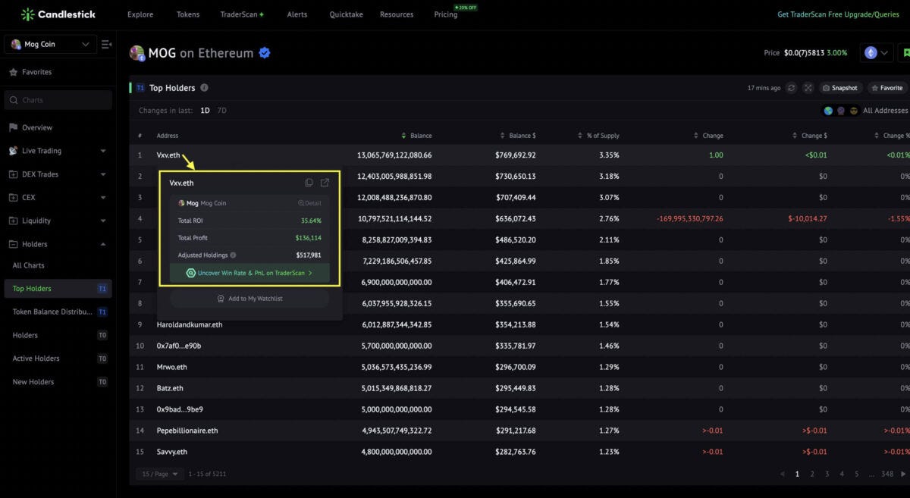Click the fullscreen expand icon beside refresh
Screen dimensions: 910x498
click(808, 88)
